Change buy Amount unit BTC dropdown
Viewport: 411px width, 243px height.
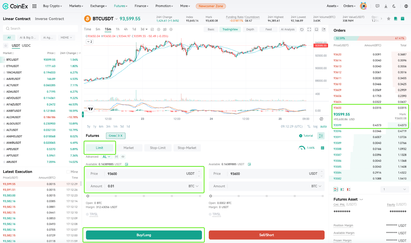[193, 186]
